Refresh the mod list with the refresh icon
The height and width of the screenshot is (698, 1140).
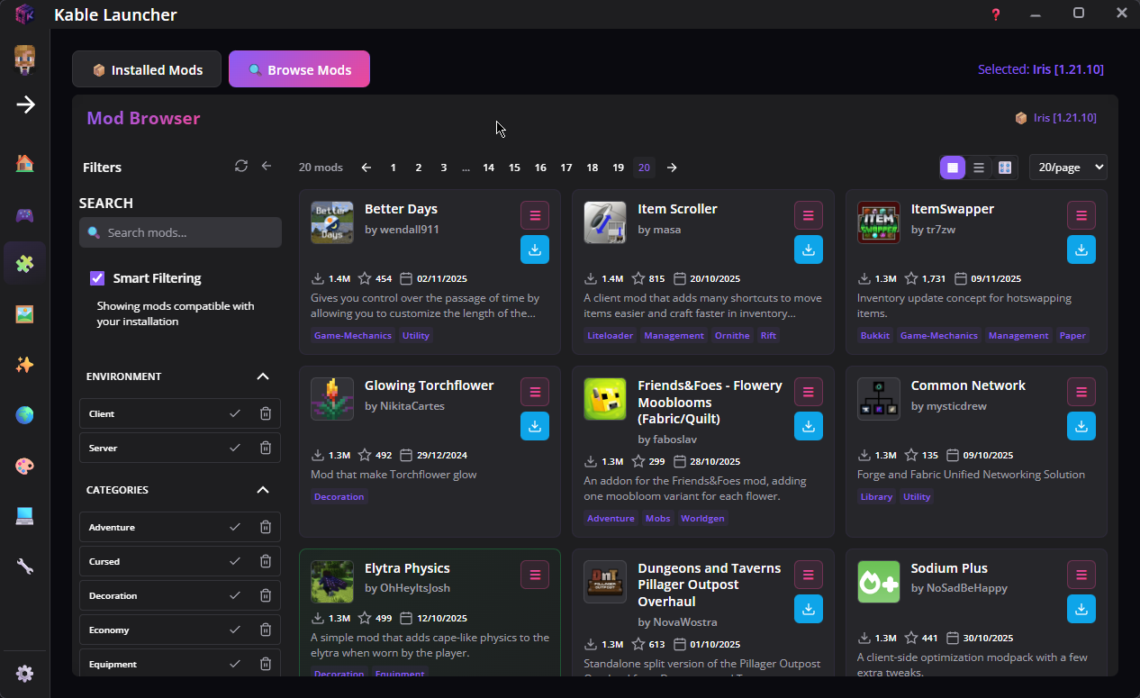[240, 166]
